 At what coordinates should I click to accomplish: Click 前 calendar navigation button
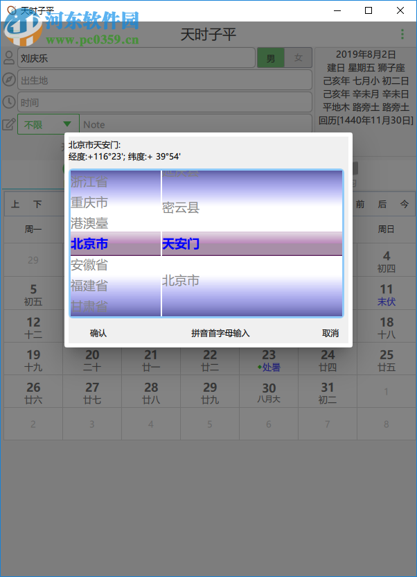coord(360,204)
